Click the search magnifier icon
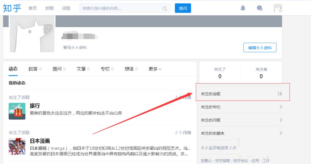The width and height of the screenshot is (311, 164). click(x=165, y=8)
